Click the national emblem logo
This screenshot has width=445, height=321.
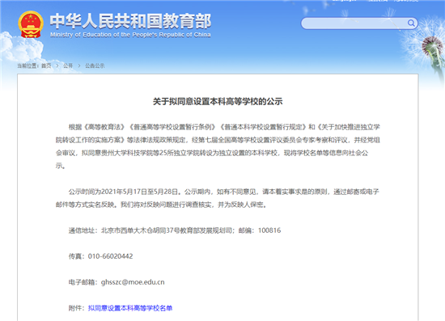(x=31, y=24)
